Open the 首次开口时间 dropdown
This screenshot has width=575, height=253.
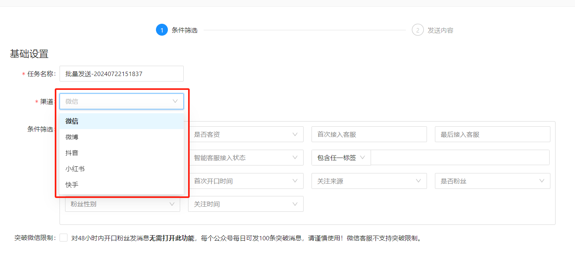245,181
